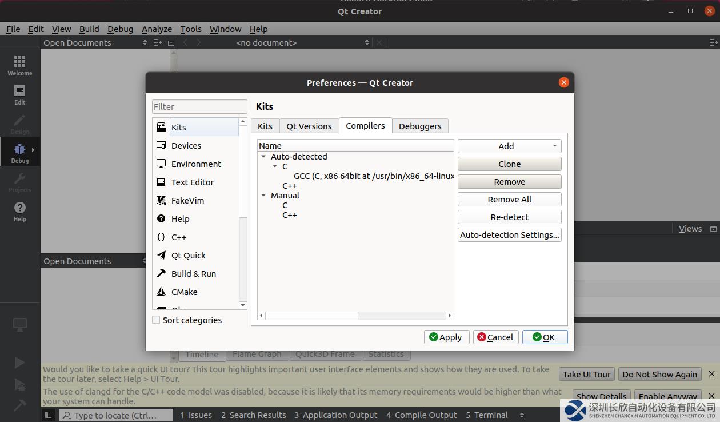Click the Type to locate field
Image resolution: width=720 pixels, height=422 pixels.
tap(116, 415)
